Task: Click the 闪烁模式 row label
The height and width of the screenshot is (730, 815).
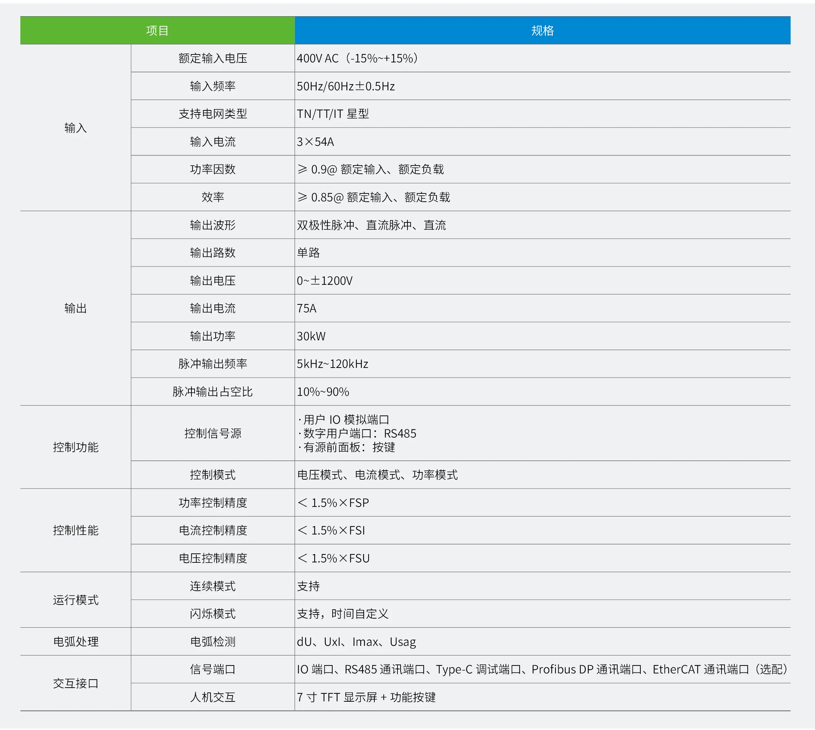Action: pyautogui.click(x=213, y=614)
